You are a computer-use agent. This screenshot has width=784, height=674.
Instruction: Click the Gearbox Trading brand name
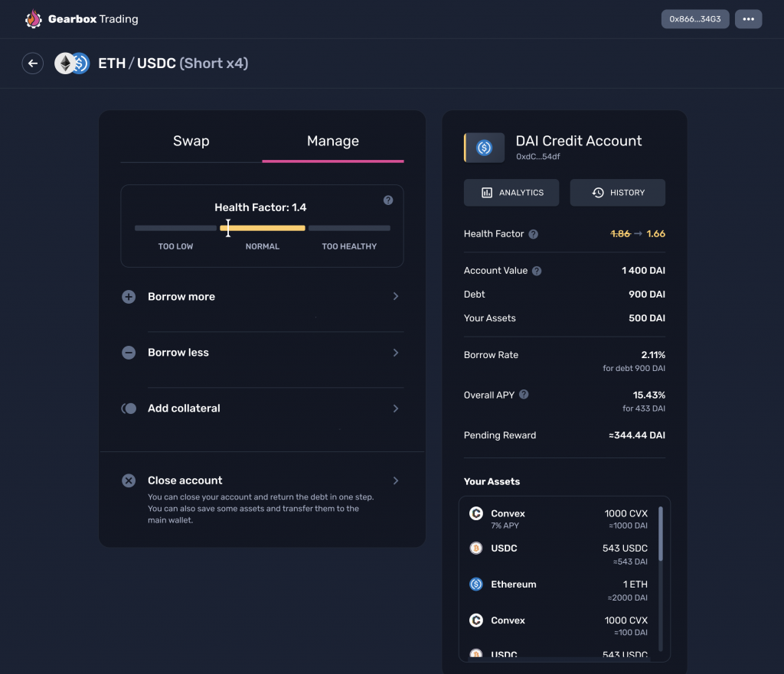pyautogui.click(x=93, y=19)
